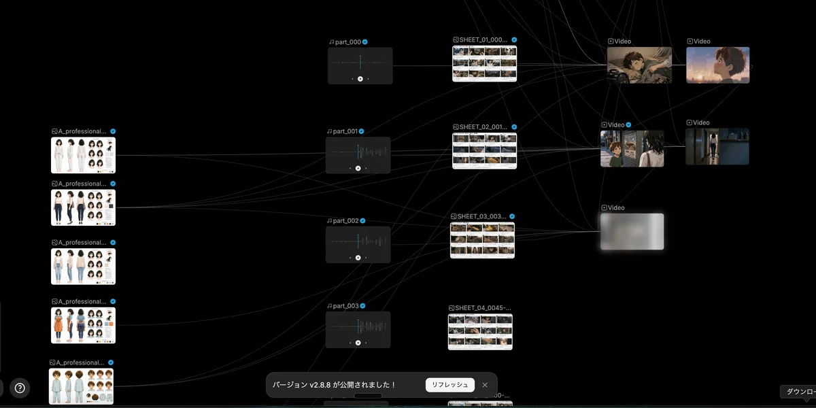Click the image icon beside SHEET_03_003
The height and width of the screenshot is (408, 816).
[x=454, y=216]
